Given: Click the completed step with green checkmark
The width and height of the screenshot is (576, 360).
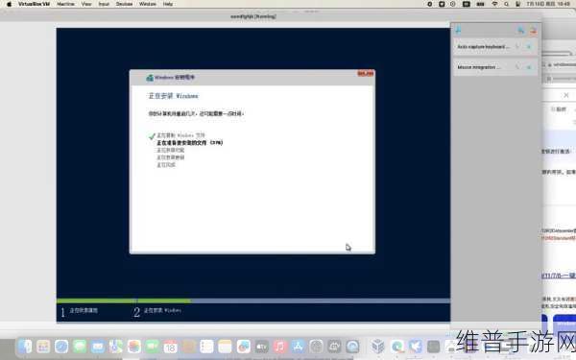Looking at the screenshot, I should click(180, 135).
